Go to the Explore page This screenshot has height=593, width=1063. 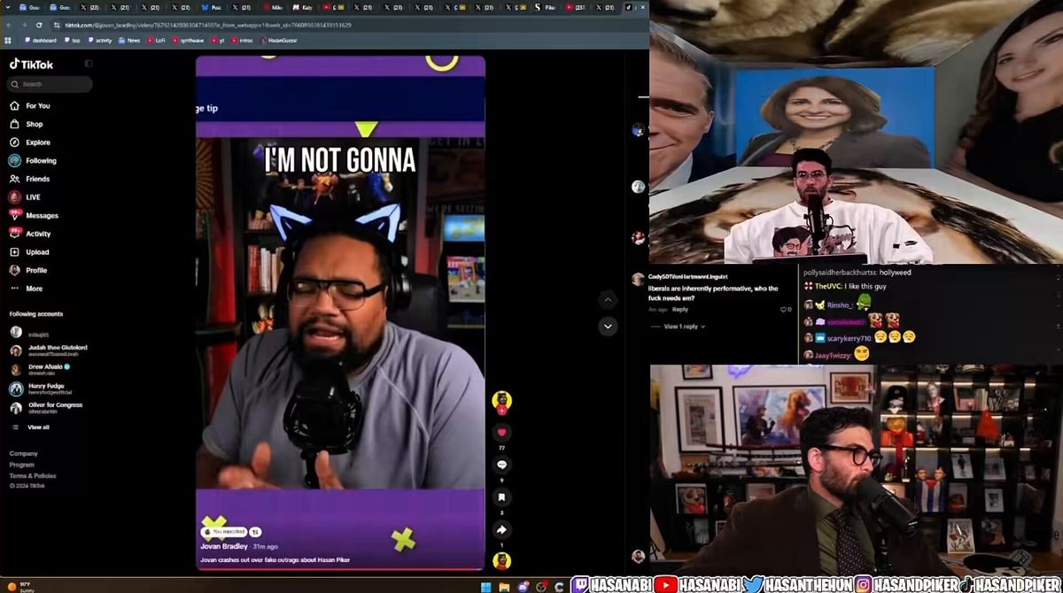30,142
